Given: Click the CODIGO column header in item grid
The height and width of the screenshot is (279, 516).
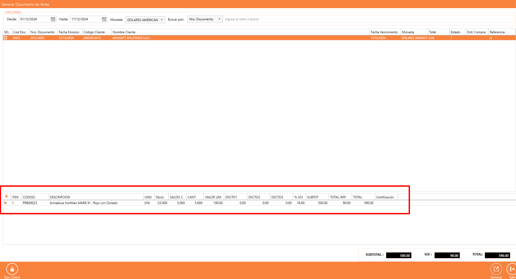Looking at the screenshot, I should pyautogui.click(x=35, y=197).
